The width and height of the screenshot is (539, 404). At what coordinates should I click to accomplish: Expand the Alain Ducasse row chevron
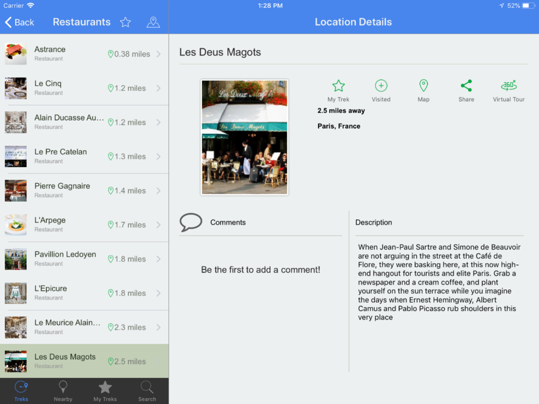tap(158, 122)
